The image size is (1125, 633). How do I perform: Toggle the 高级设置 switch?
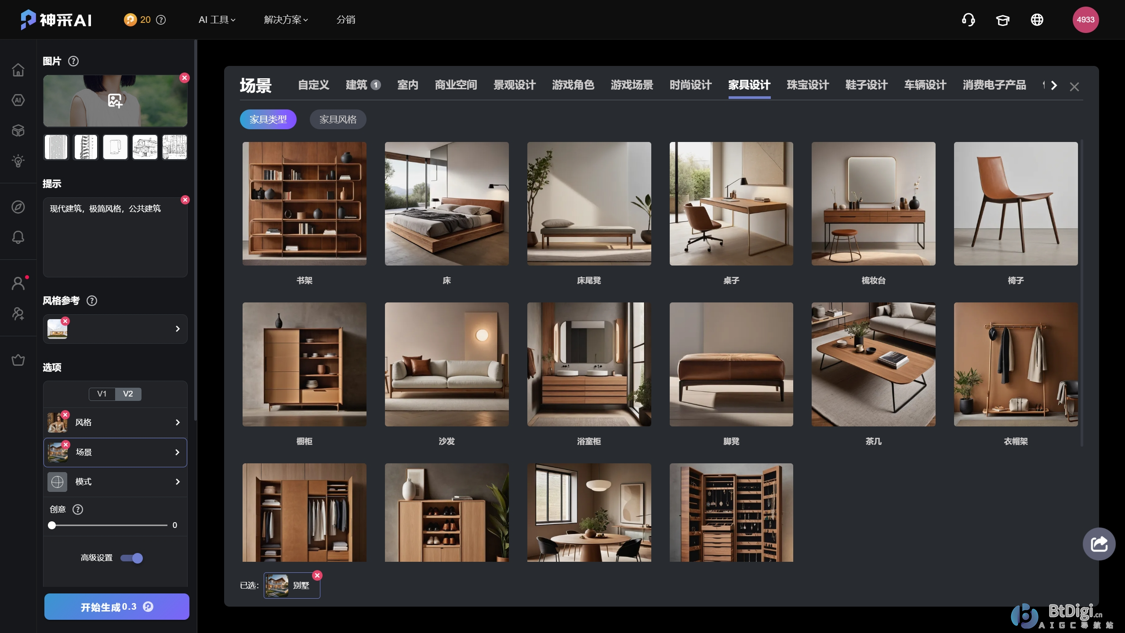click(x=132, y=558)
